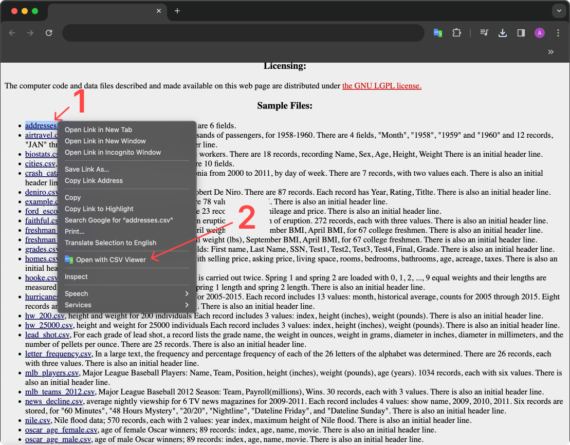Open the GNU LGPL license link

point(382,86)
